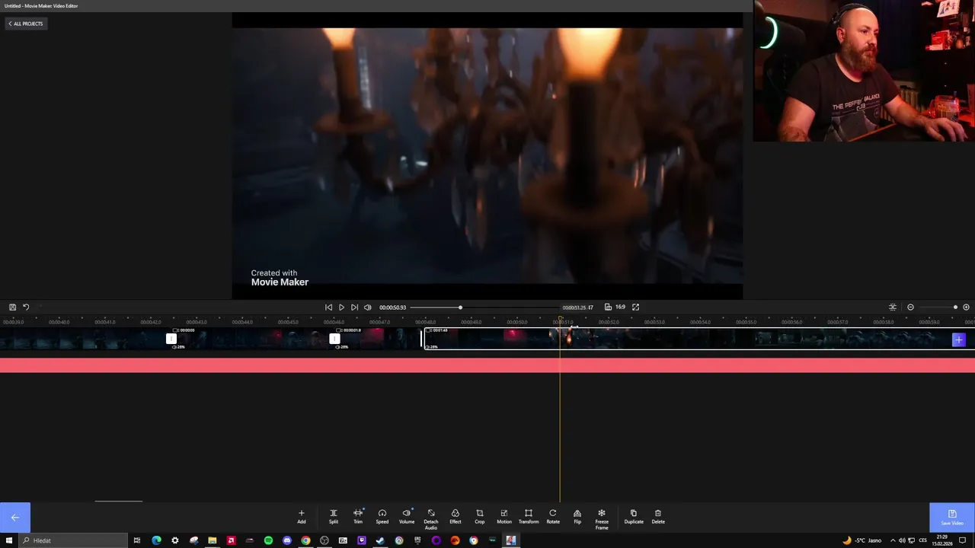Skip to next frame
This screenshot has width=975, height=548.
pyautogui.click(x=354, y=307)
